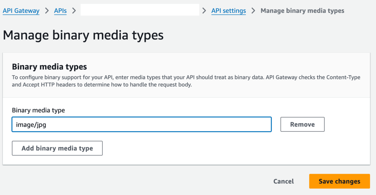376x195 pixels.
Task: Click the large Manage binary media types heading
Action: coord(83,35)
